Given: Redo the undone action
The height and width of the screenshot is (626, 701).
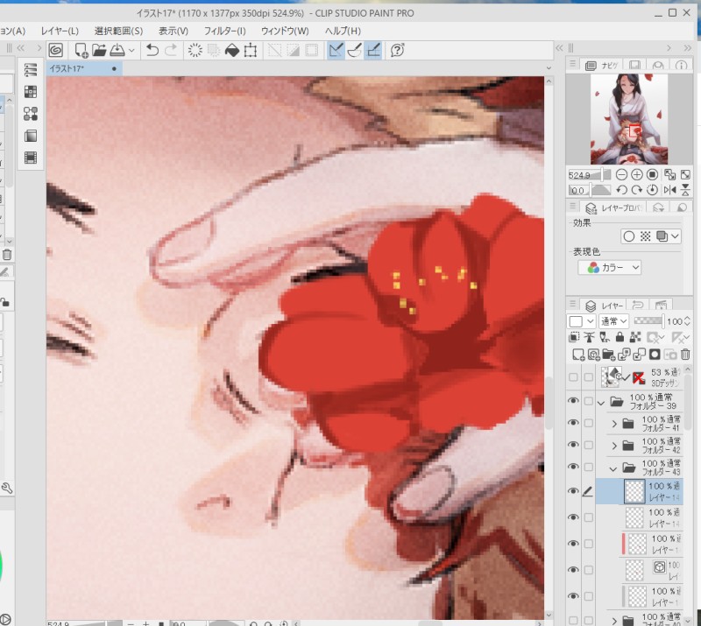Looking at the screenshot, I should click(171, 50).
